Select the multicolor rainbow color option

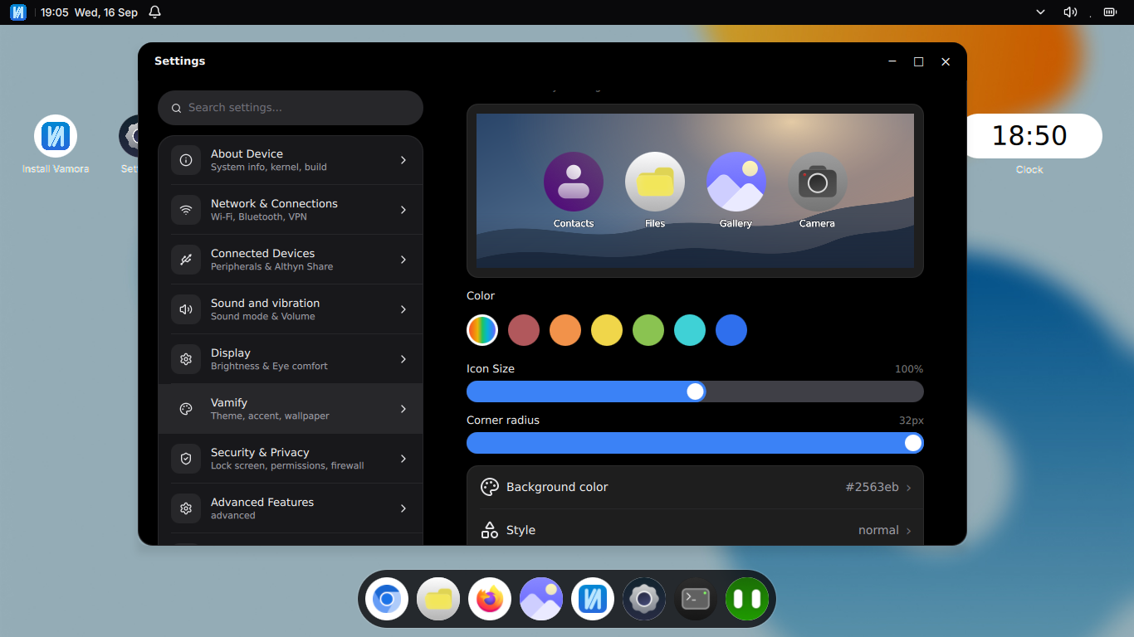[x=482, y=330]
